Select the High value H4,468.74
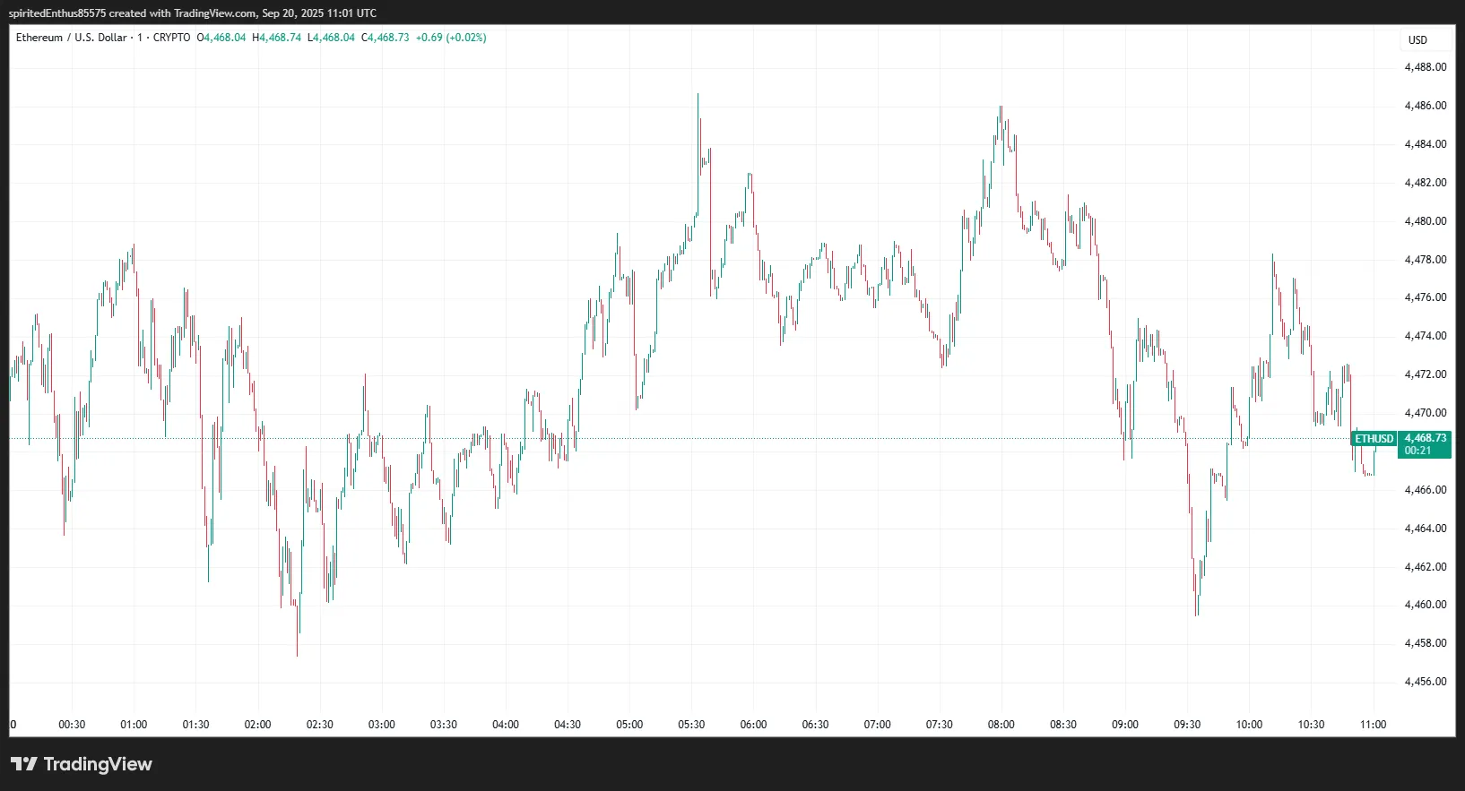The image size is (1465, 791). point(277,38)
